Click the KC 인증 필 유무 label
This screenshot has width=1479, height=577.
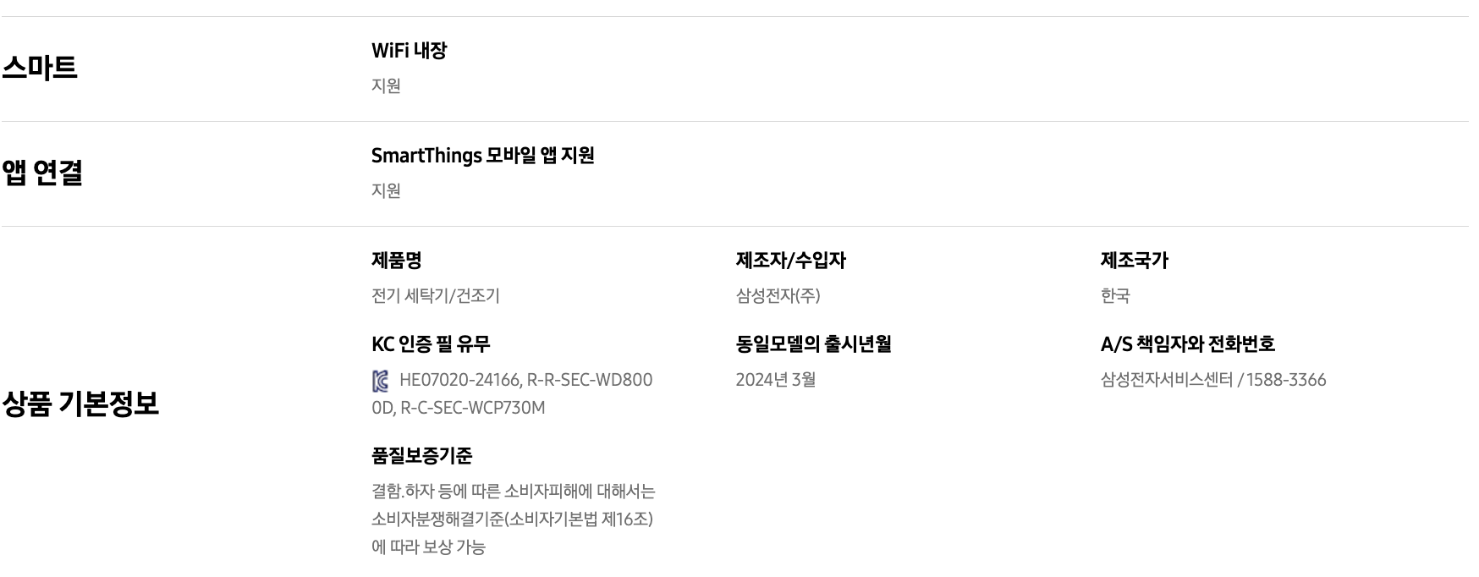coord(431,344)
